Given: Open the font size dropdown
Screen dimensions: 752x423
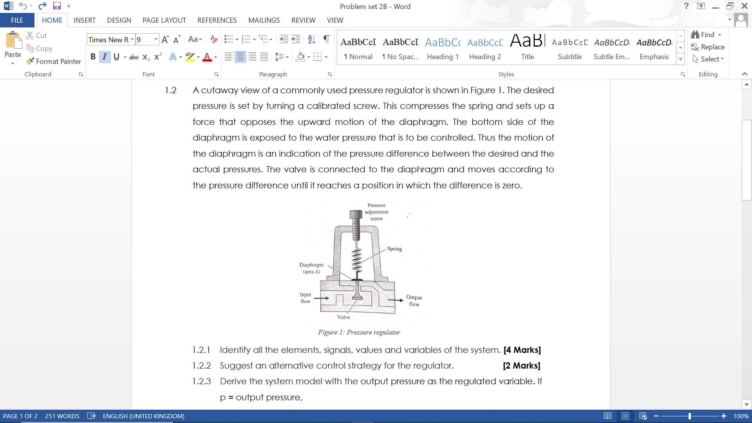Looking at the screenshot, I should (155, 40).
